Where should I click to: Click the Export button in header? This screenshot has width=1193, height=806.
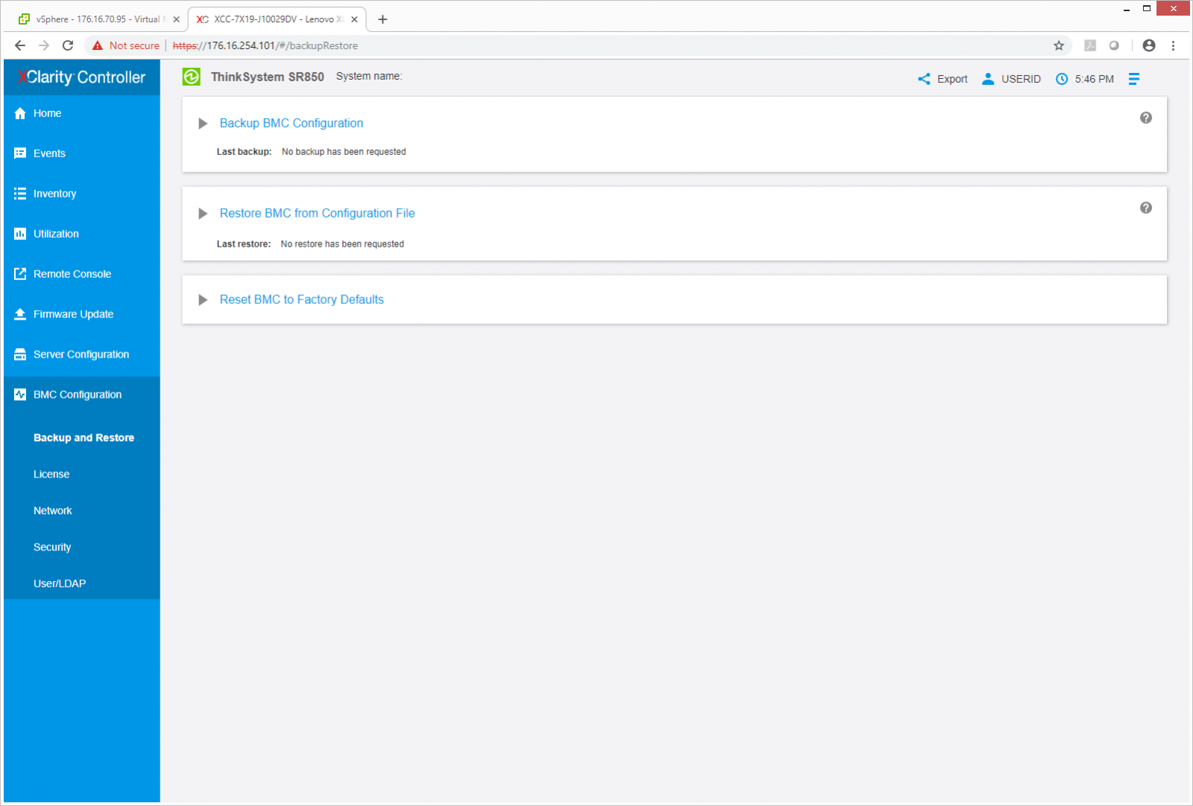942,79
